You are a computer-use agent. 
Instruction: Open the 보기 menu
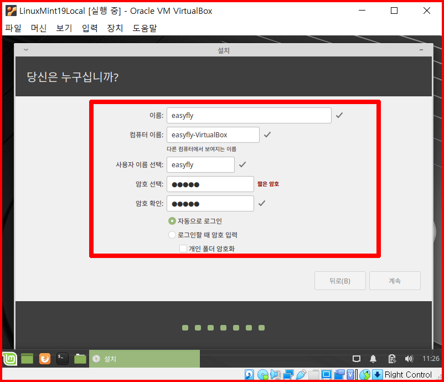tap(64, 28)
